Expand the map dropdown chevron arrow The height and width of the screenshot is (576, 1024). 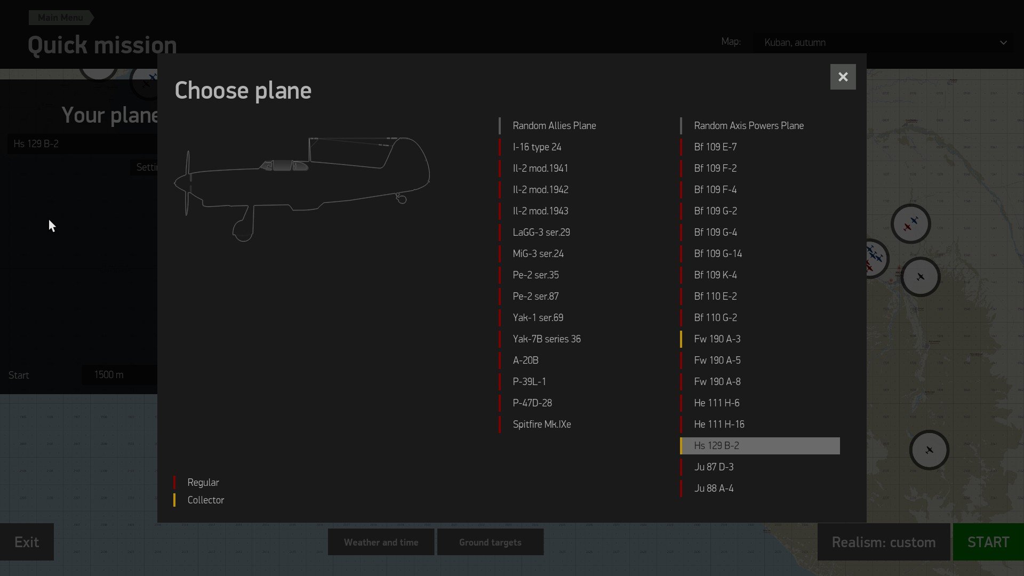coord(1003,43)
